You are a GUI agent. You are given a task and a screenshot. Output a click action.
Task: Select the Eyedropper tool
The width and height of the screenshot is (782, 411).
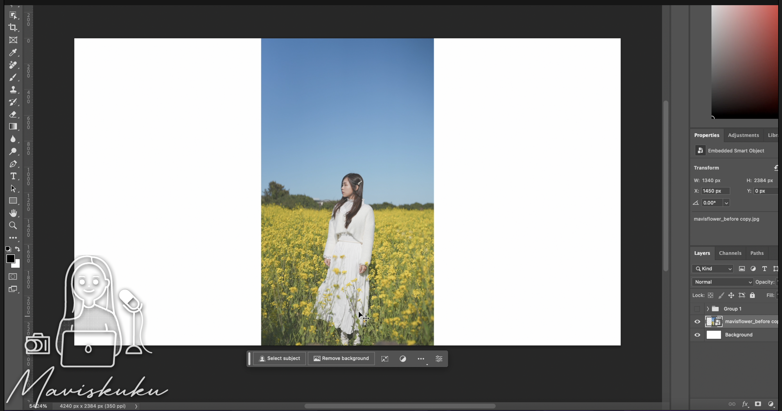tap(13, 52)
